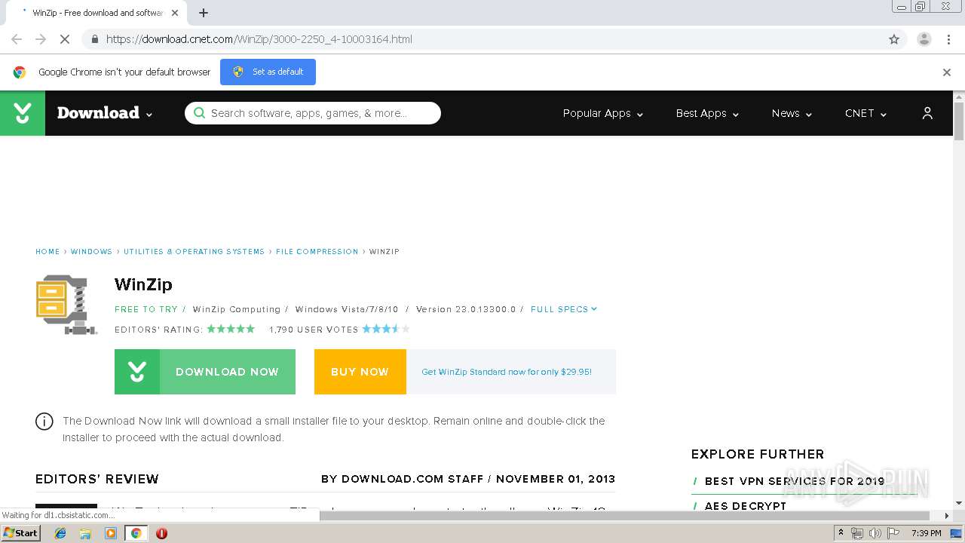Click the Editors' Review heading

(97, 479)
